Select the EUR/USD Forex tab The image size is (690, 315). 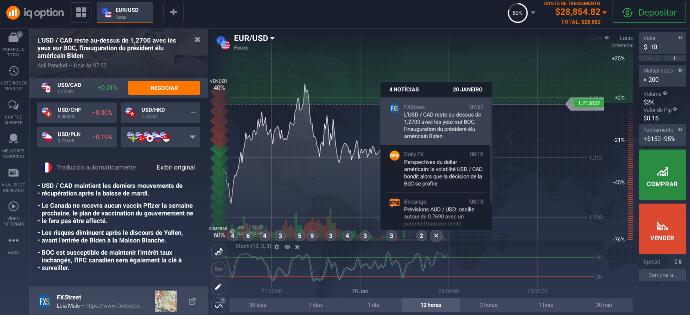tap(125, 13)
